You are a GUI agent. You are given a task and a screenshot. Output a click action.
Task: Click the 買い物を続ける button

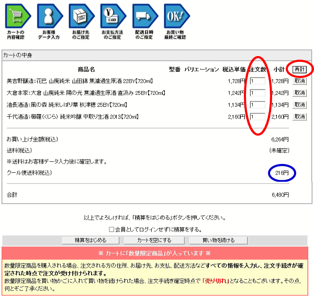pyautogui.click(x=218, y=240)
